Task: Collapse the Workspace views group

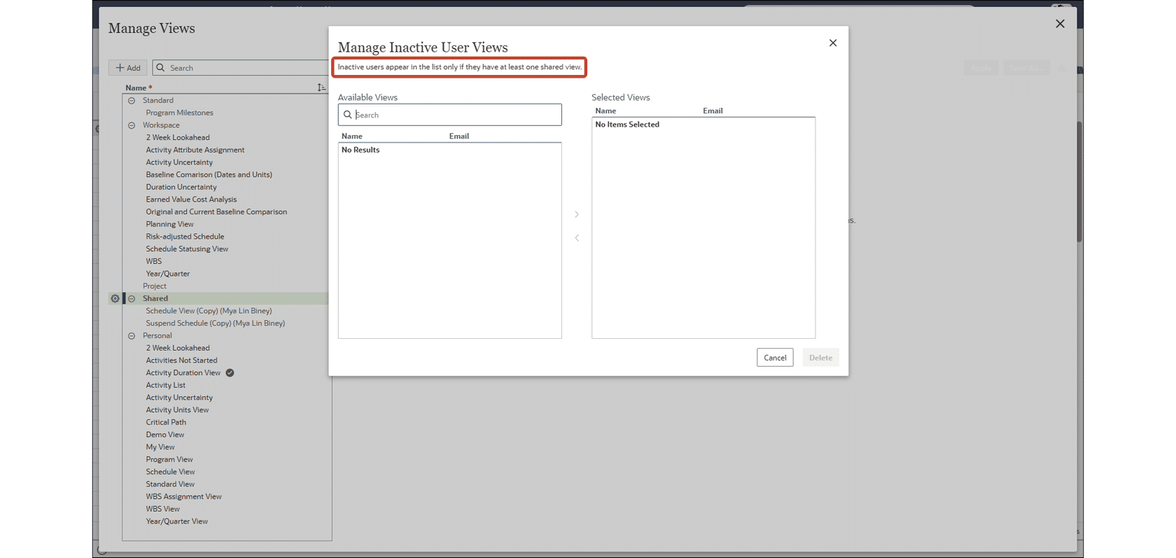Action: pos(132,125)
